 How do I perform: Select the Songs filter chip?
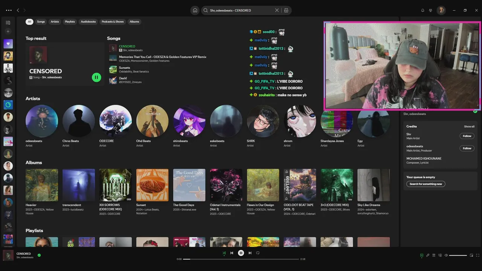41,21
